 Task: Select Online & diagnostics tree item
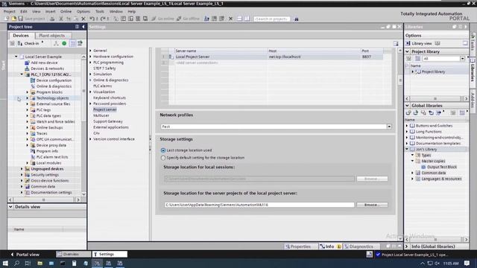54,86
